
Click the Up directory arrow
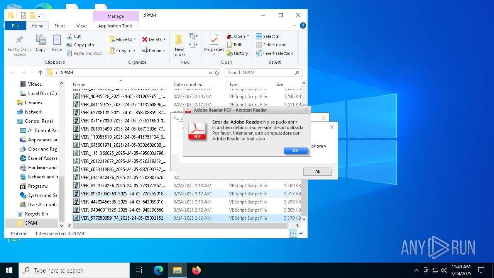pos(41,73)
